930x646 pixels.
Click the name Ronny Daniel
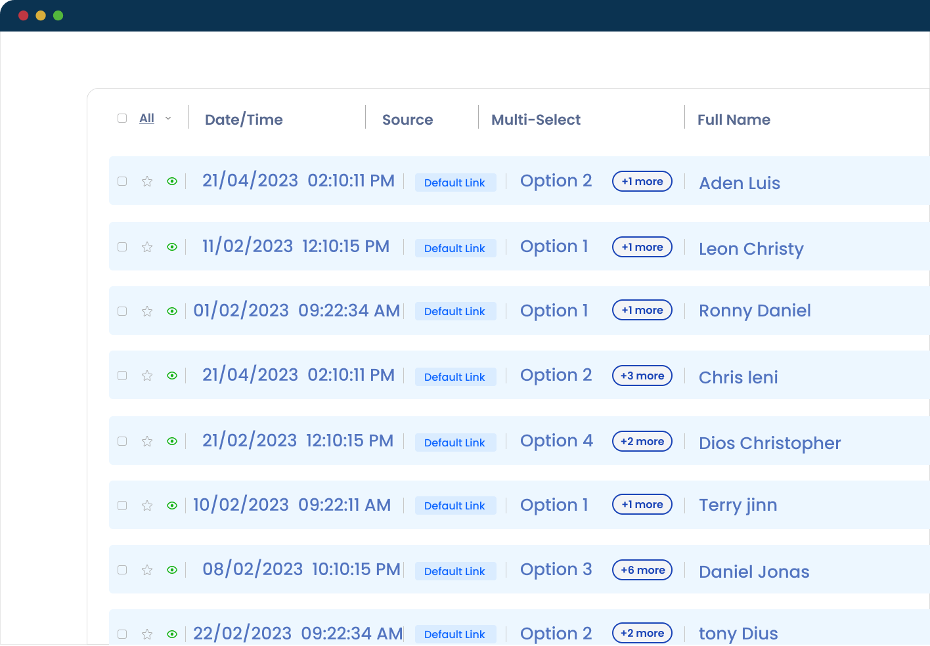(x=755, y=311)
